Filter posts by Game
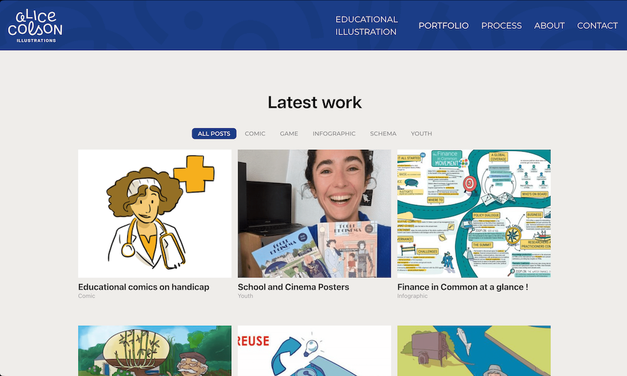627x376 pixels. 288,133
